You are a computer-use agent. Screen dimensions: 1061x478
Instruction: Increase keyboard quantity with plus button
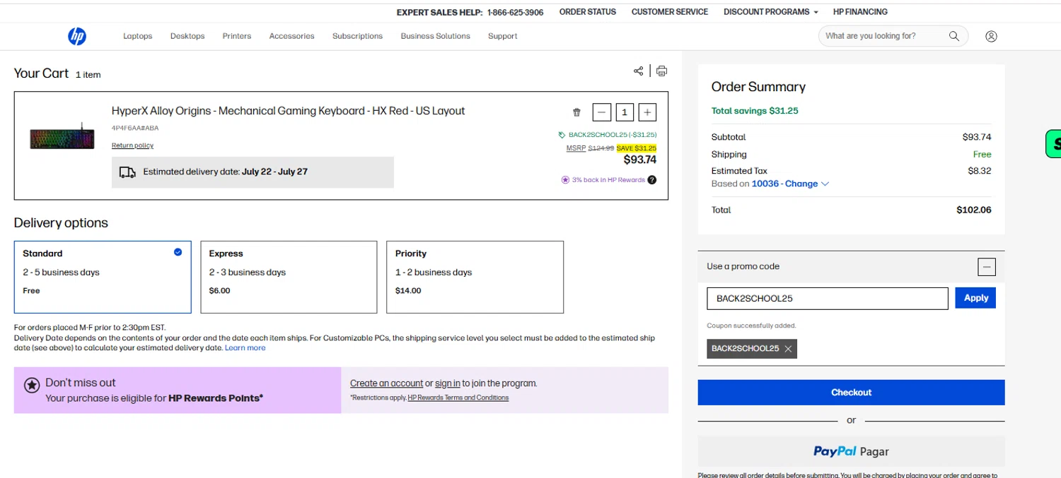(647, 112)
